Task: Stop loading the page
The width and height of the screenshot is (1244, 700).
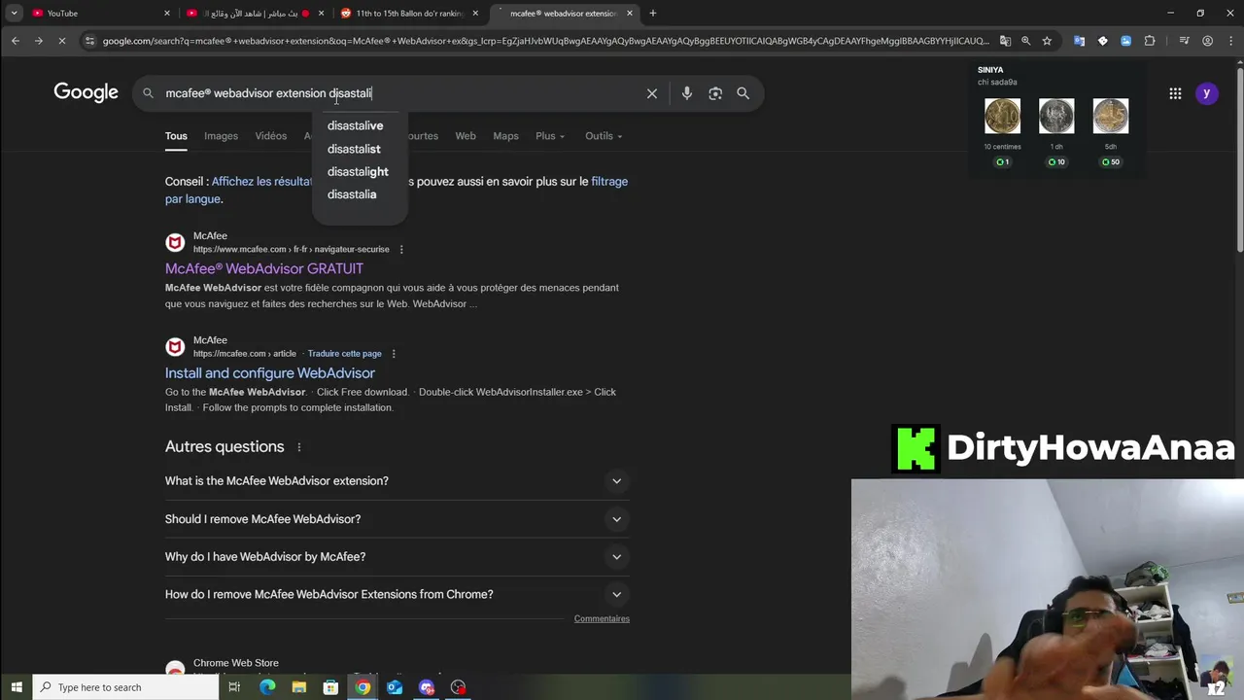Action: tap(61, 41)
